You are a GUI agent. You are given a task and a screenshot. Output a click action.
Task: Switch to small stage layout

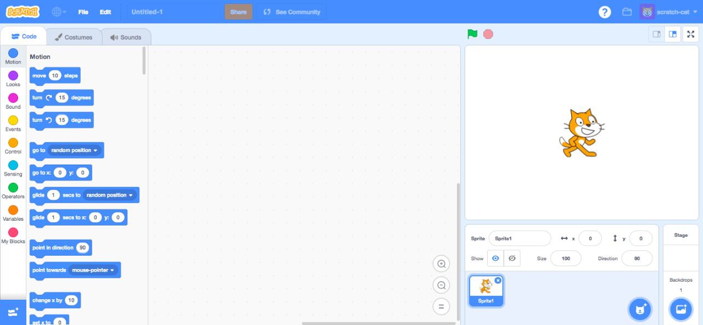click(x=656, y=34)
